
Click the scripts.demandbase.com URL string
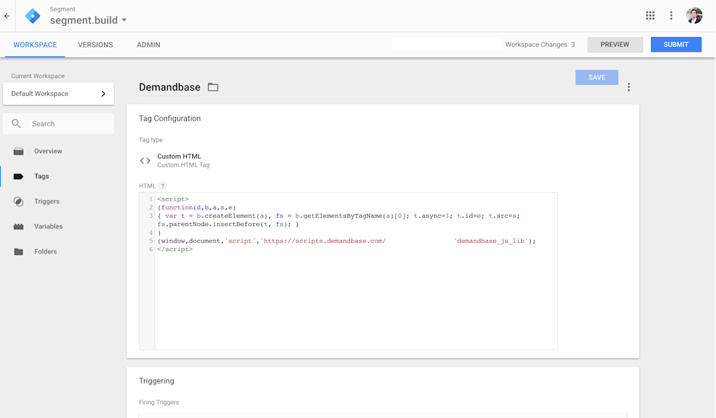tap(324, 241)
